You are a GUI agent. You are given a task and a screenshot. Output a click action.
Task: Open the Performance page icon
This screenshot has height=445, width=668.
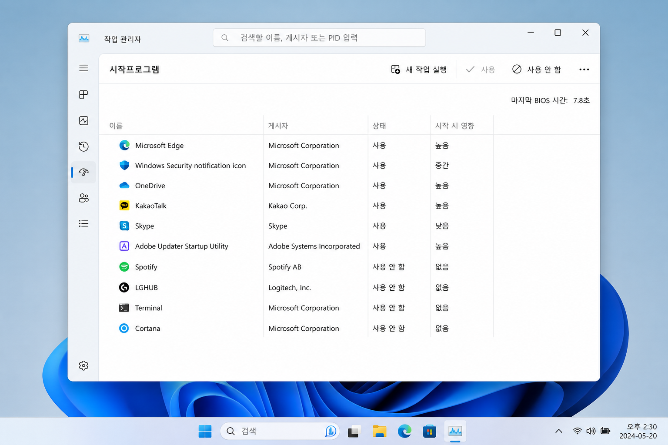[83, 121]
